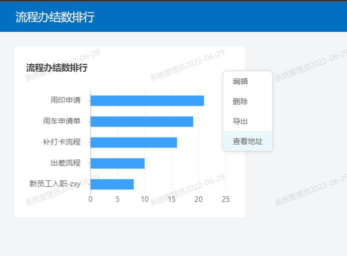Click the blue header title 流程办结数排行
Viewport: 347px width, 256px height.
pos(55,17)
